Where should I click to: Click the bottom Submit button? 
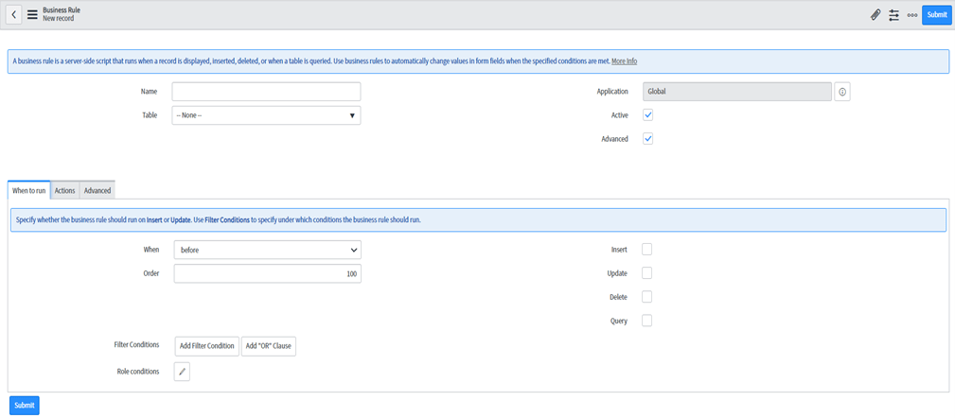click(x=25, y=405)
